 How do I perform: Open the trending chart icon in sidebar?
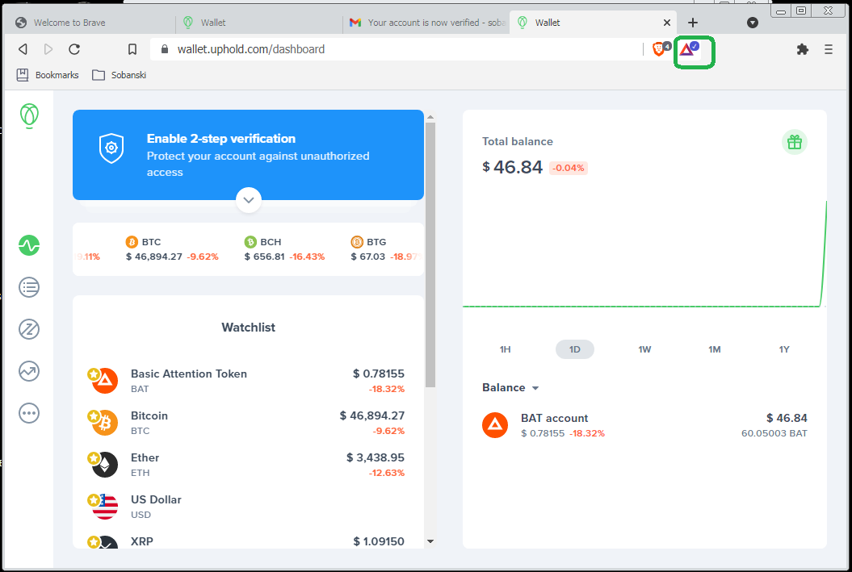pos(29,371)
